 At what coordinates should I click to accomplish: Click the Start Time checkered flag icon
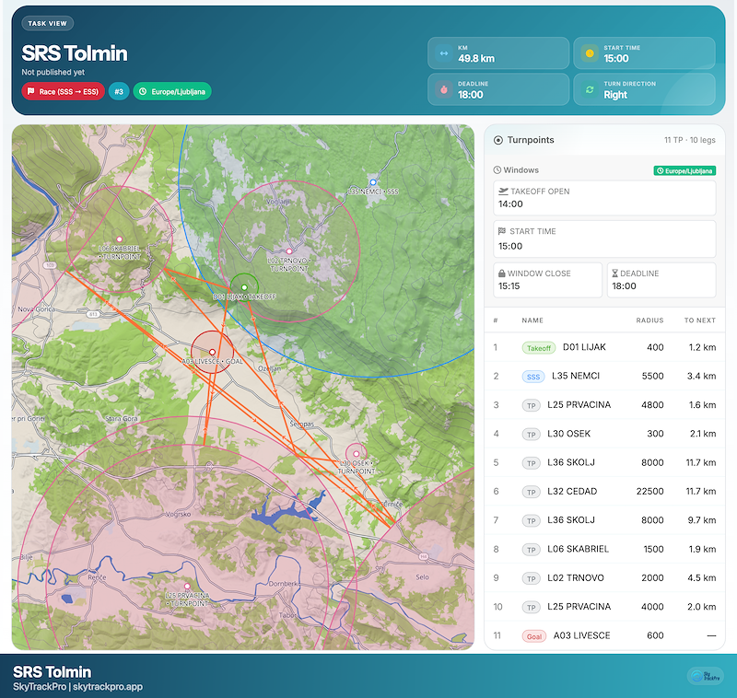502,231
